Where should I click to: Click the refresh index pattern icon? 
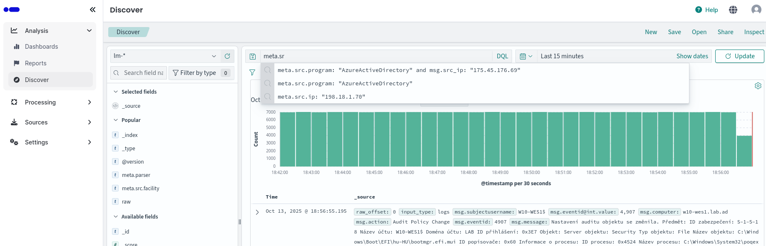click(x=227, y=56)
